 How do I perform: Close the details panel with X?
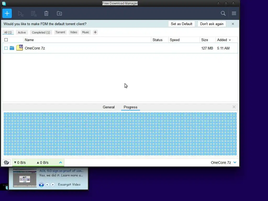[234, 107]
